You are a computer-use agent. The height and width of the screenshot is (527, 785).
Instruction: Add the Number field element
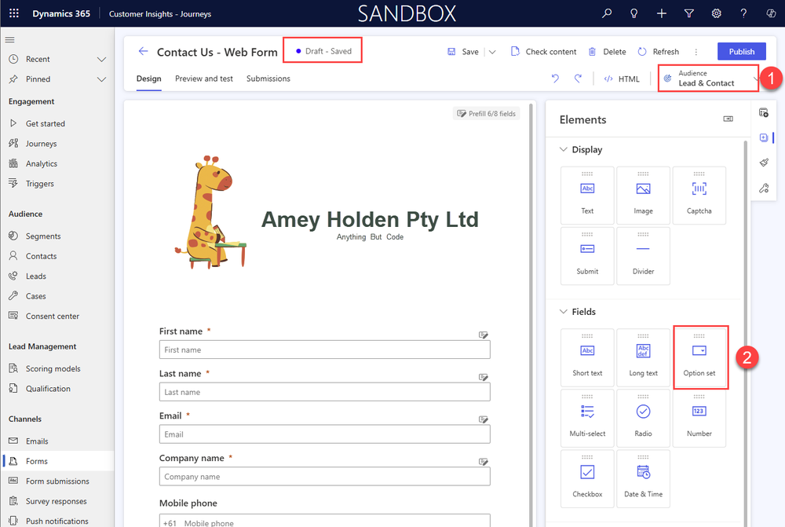[699, 419]
